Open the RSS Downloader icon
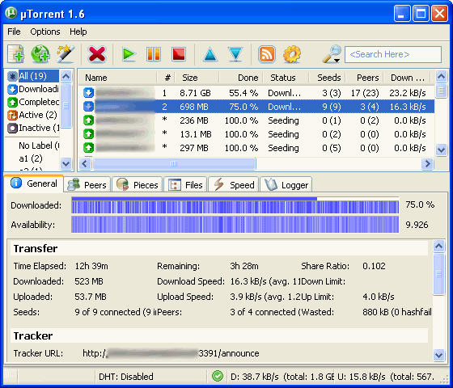Image resolution: width=453 pixels, height=388 pixels. 267,54
